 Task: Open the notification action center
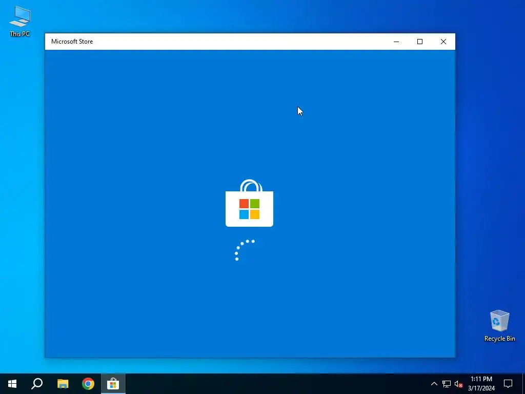coord(508,384)
